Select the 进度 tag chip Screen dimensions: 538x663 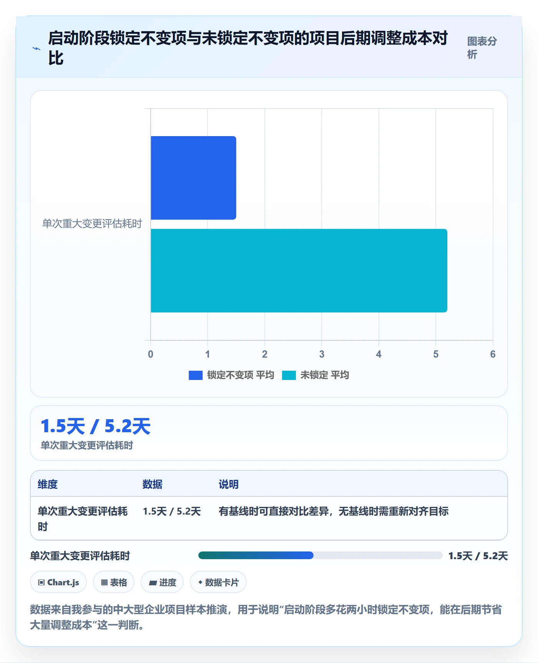(162, 582)
